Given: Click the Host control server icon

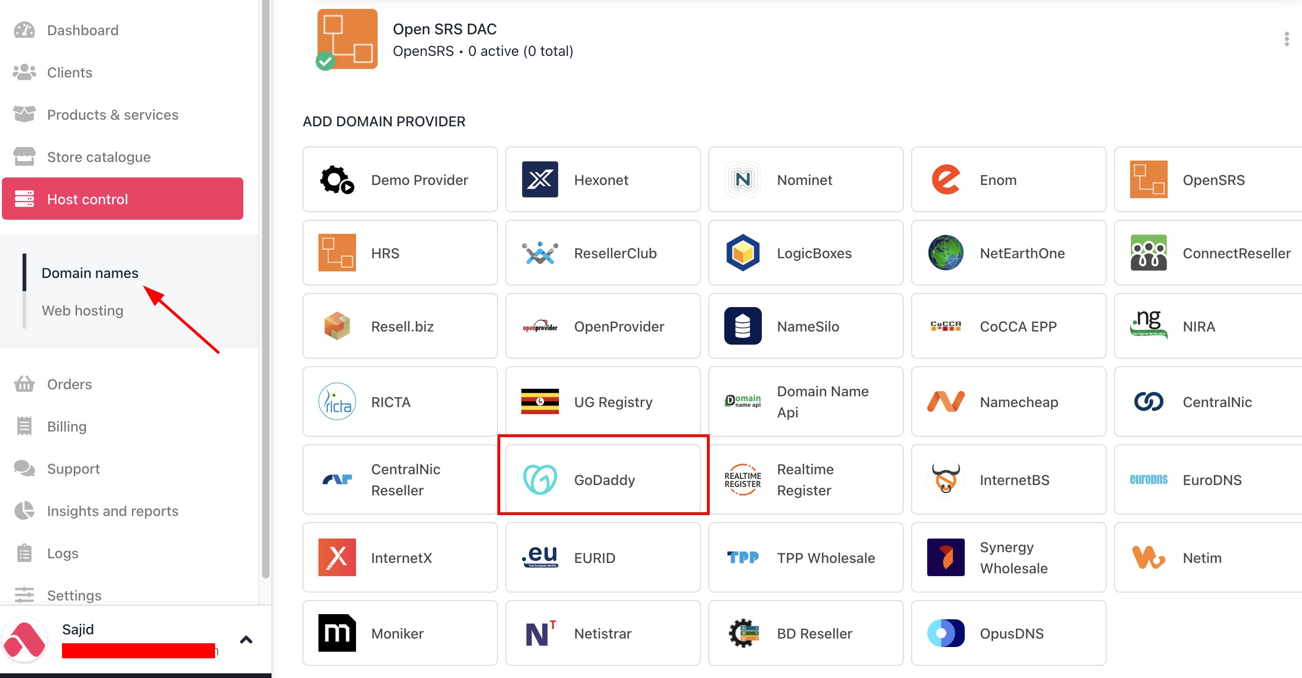Looking at the screenshot, I should 24,199.
